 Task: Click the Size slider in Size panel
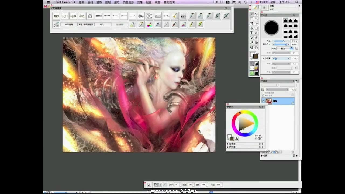coord(282,41)
